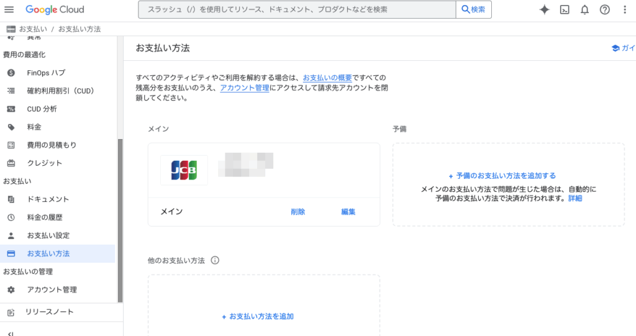
Task: Open the help question mark icon
Action: pyautogui.click(x=604, y=10)
